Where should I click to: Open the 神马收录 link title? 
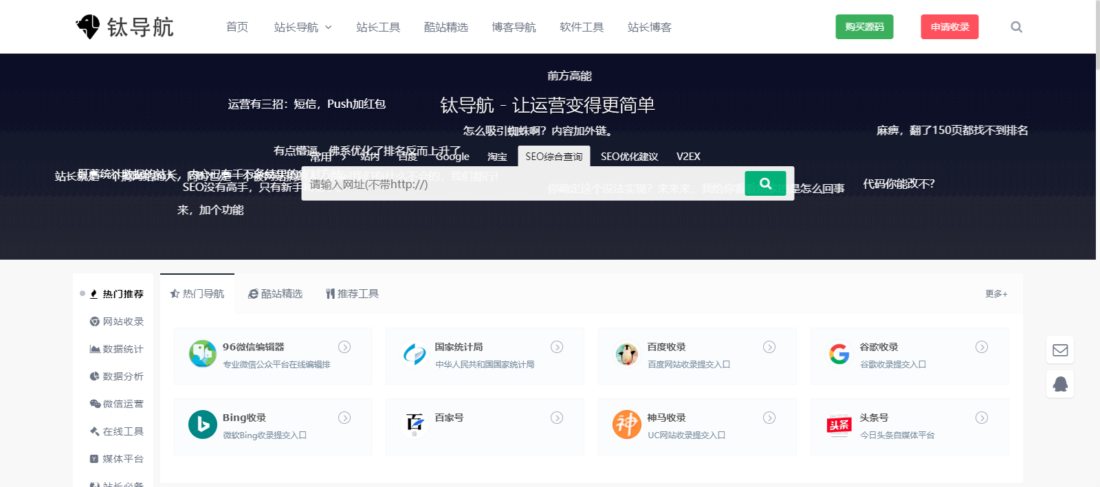tap(666, 418)
